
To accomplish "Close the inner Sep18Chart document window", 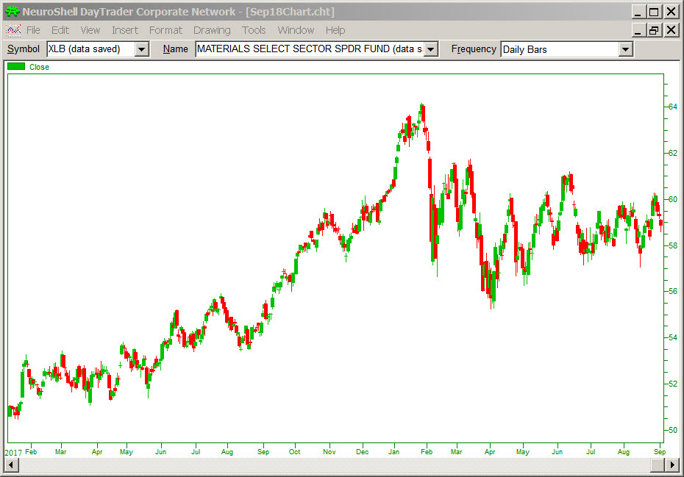I will (671, 30).
